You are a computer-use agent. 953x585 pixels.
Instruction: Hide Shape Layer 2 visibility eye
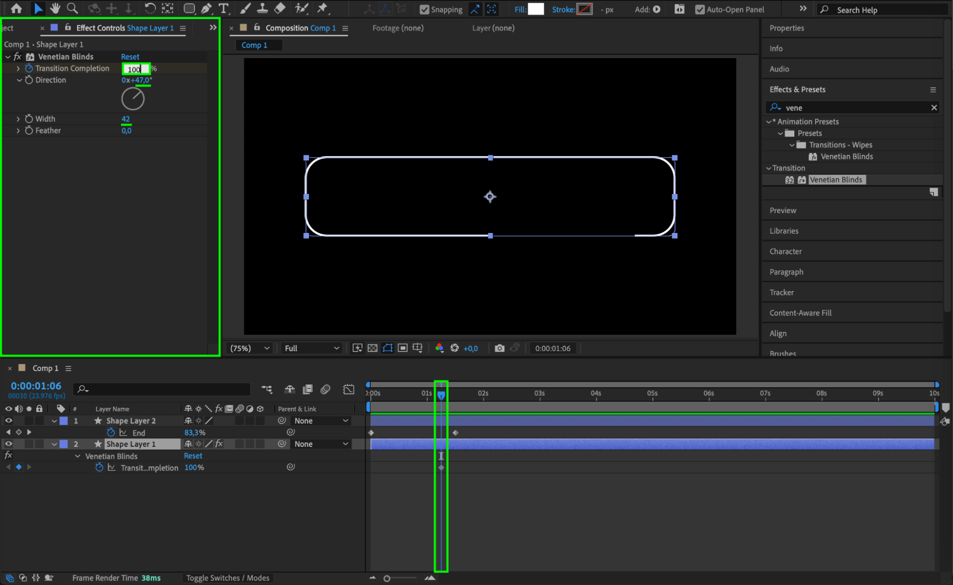point(8,421)
